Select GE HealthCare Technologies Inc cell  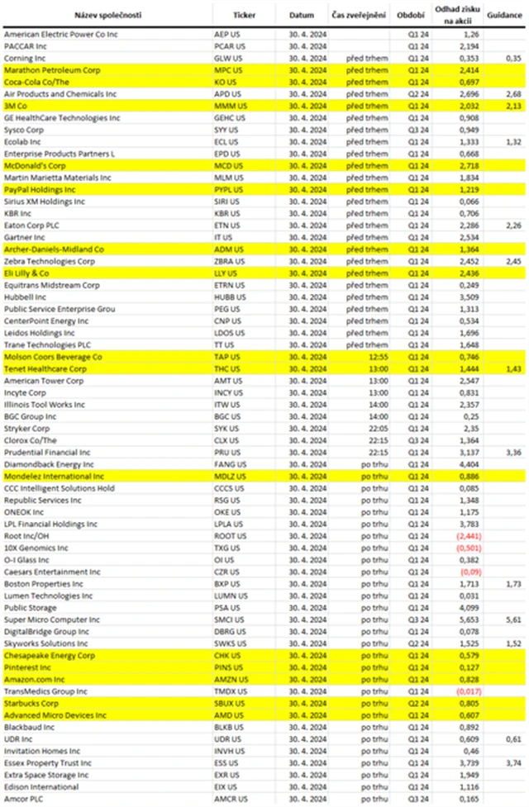click(62, 118)
